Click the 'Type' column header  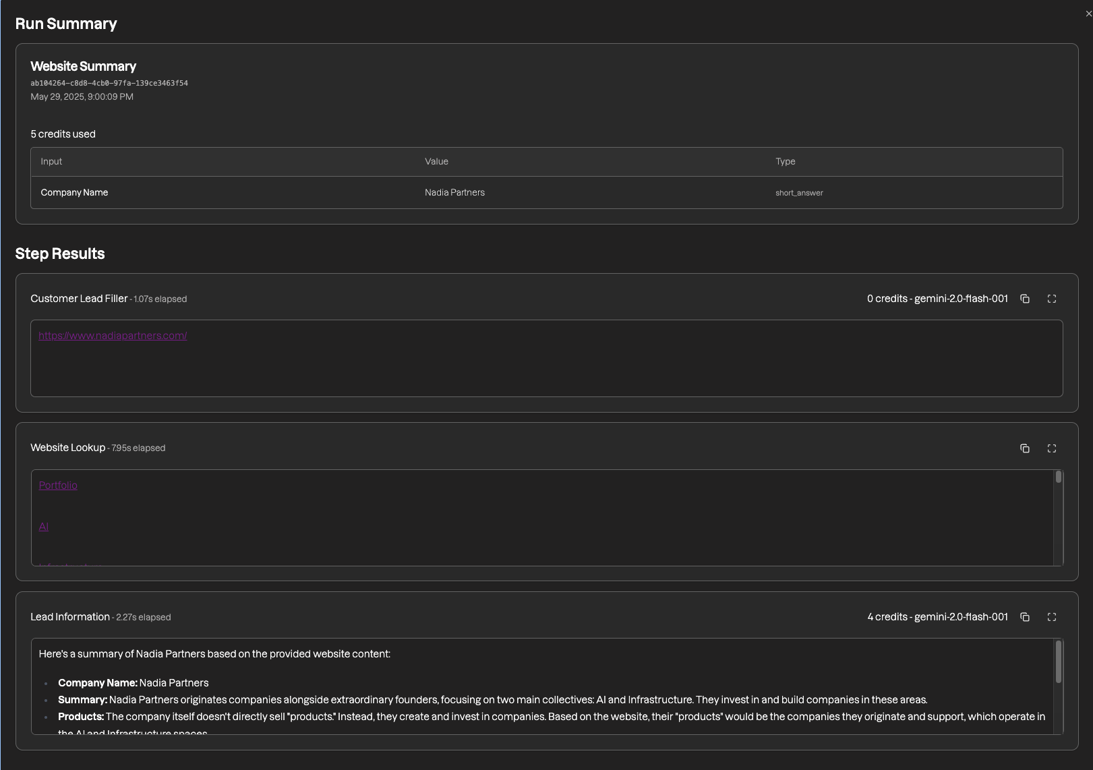coord(786,162)
